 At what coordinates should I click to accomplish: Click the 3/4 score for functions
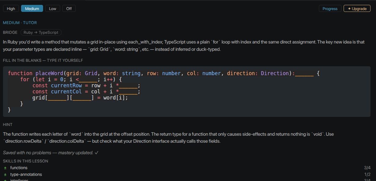(x=367, y=168)
